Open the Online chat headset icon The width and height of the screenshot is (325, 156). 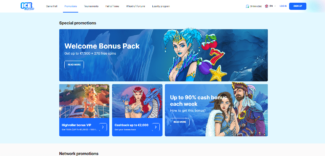pyautogui.click(x=247, y=6)
